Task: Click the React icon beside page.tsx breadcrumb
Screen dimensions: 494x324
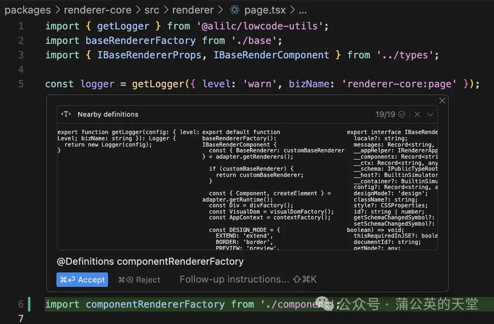Action: point(234,10)
